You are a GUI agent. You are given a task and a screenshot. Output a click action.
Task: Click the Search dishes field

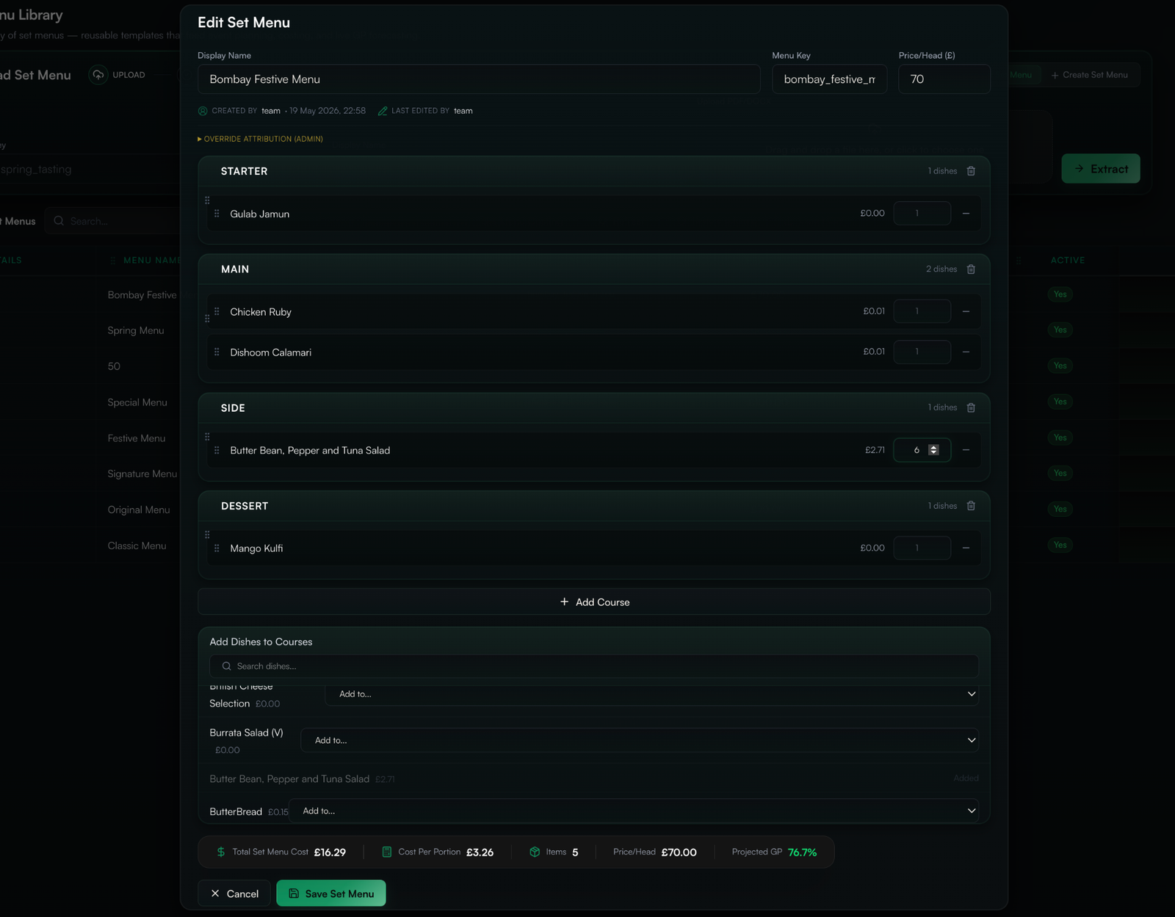tap(594, 666)
